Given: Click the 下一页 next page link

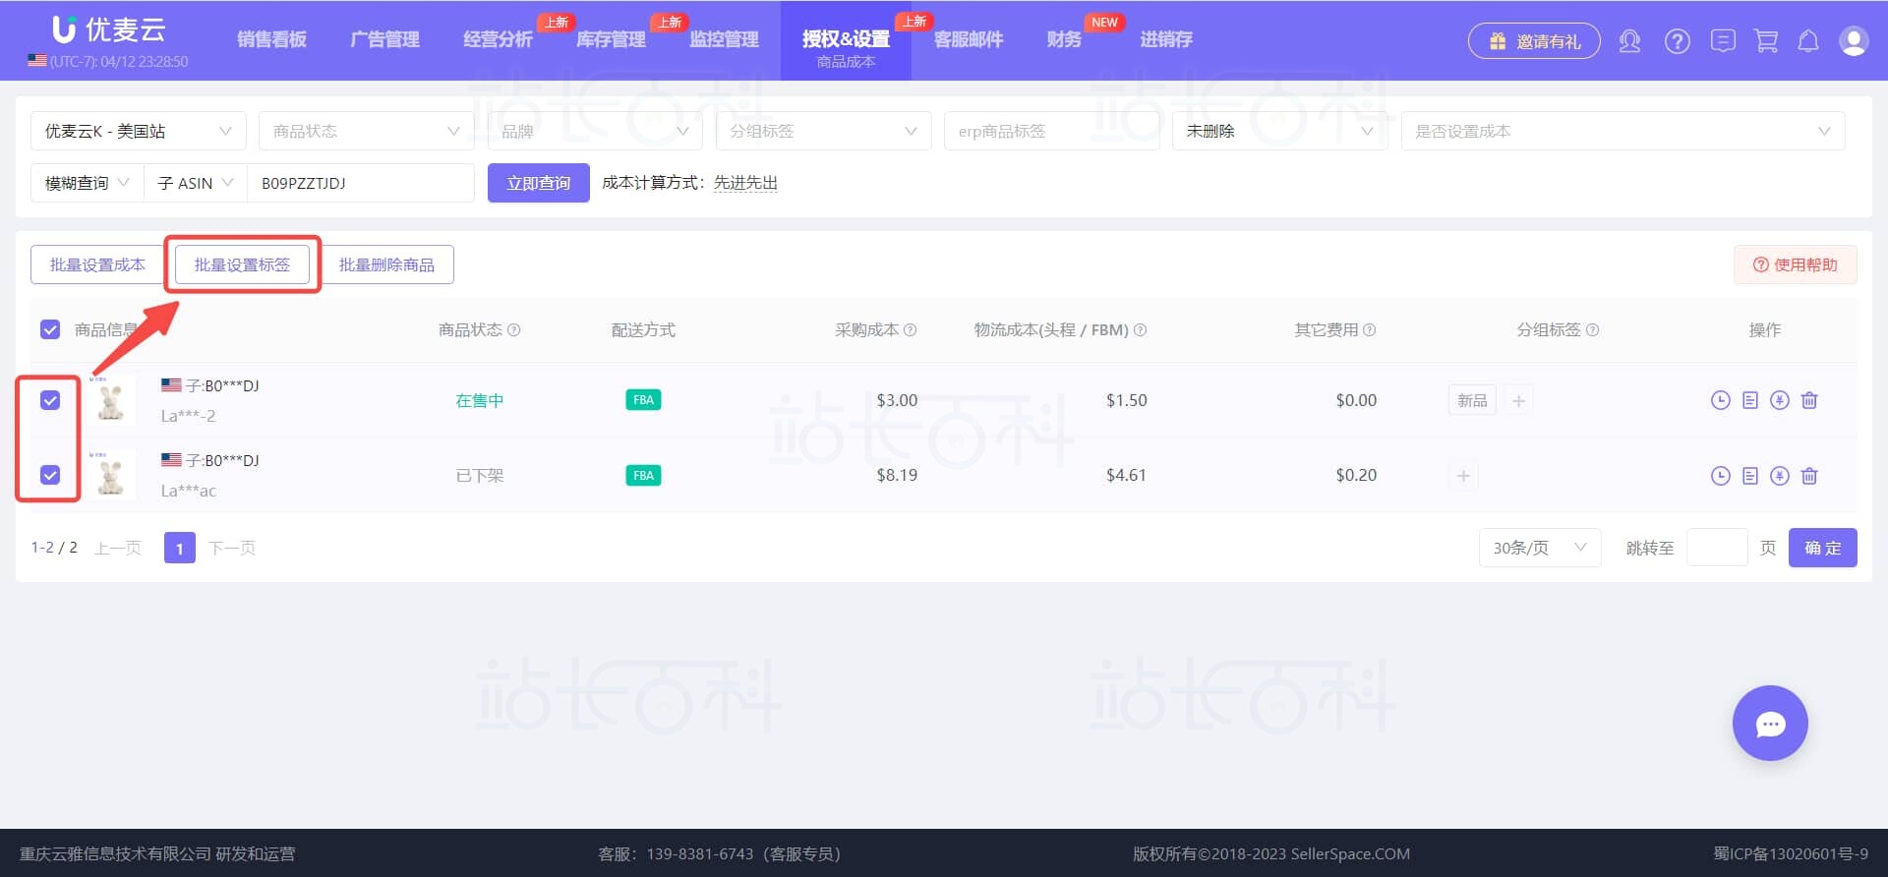Looking at the screenshot, I should tap(232, 548).
